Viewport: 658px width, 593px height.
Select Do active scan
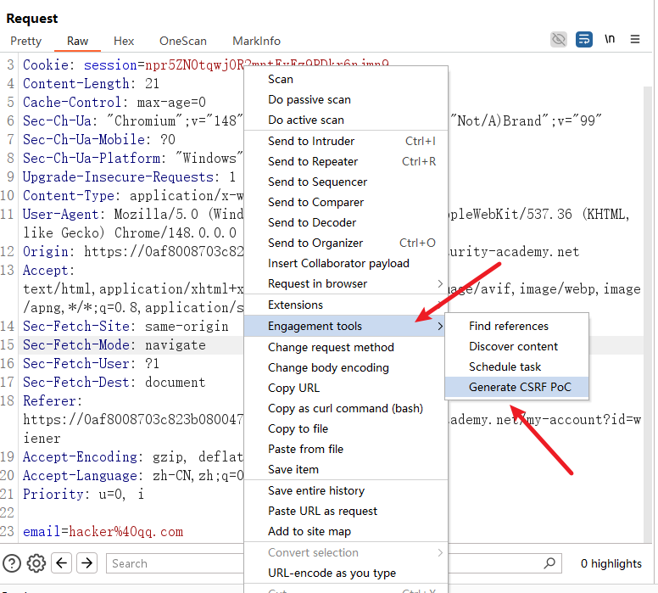(346, 120)
